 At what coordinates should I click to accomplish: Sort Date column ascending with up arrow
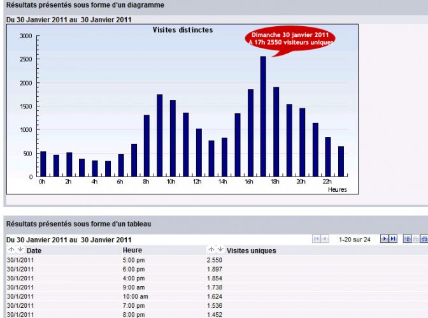[x=11, y=250]
